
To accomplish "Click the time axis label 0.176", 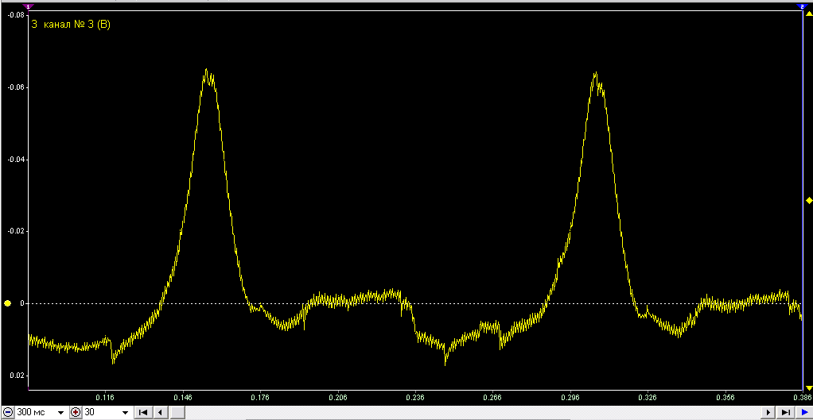I will tap(260, 398).
